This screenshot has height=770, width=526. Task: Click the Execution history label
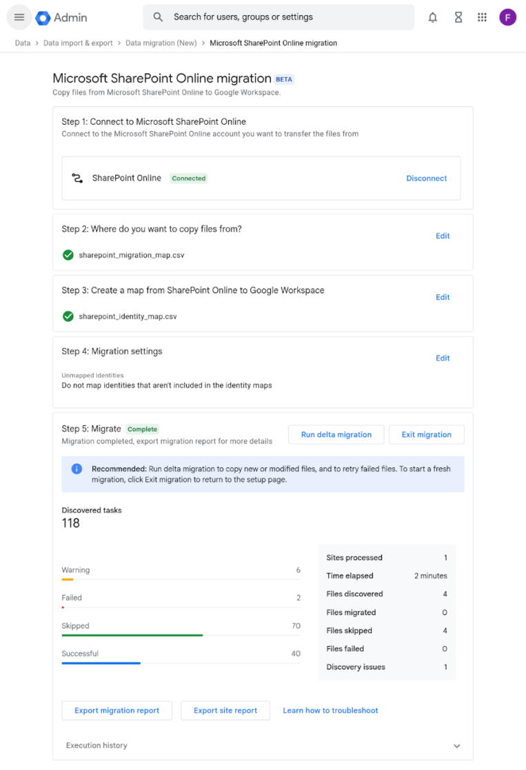tap(97, 745)
